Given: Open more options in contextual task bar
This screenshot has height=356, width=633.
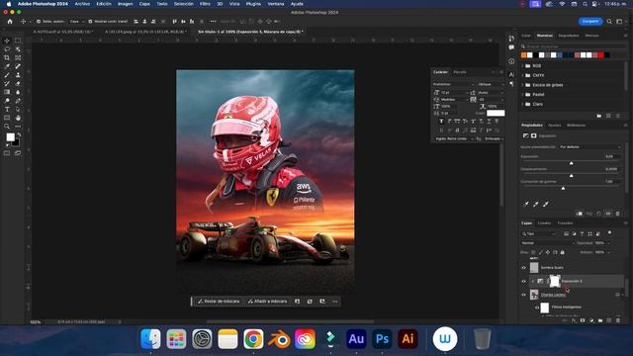Looking at the screenshot, I should [x=335, y=302].
